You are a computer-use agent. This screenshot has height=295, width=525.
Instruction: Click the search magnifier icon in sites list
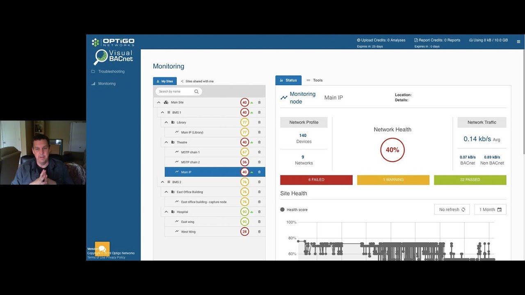pyautogui.click(x=196, y=92)
